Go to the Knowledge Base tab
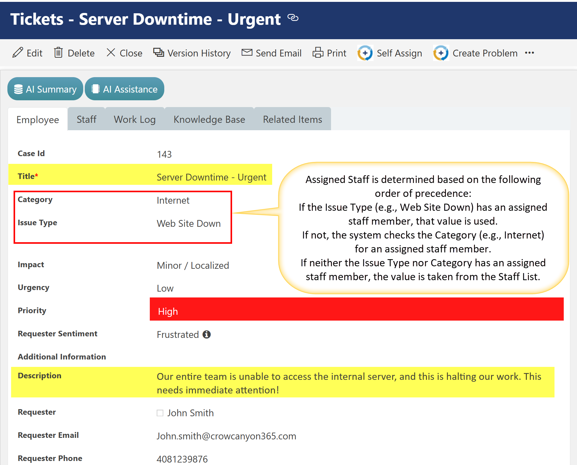Viewport: 577px width, 465px height. click(209, 119)
